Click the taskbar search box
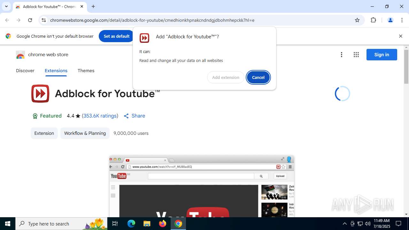The width and height of the screenshot is (409, 230). [61, 224]
